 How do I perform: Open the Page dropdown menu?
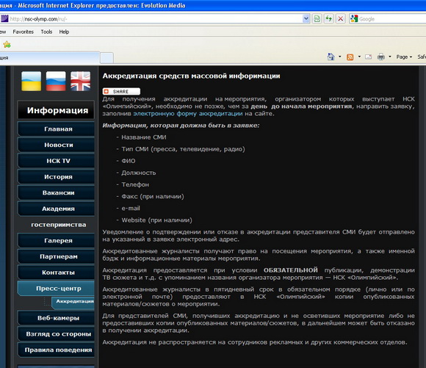click(404, 57)
